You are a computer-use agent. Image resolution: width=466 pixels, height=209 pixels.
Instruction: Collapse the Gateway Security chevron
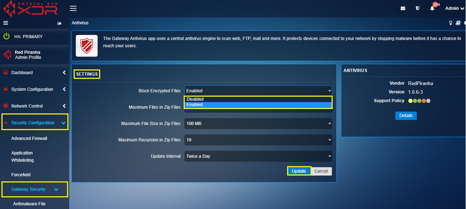(56, 190)
